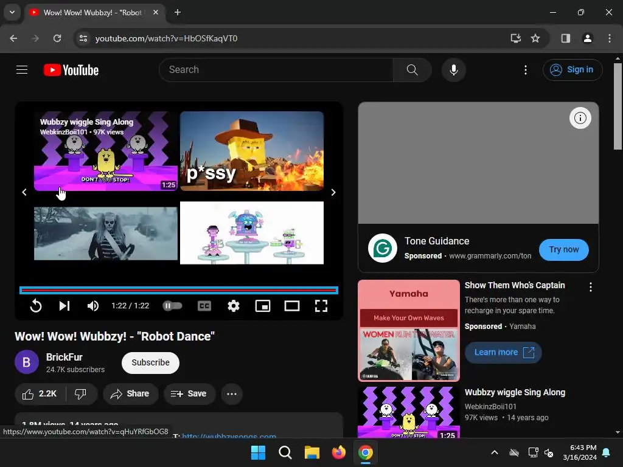The width and height of the screenshot is (623, 467).
Task: Open the p*ssy SpongeBob end-screen video
Action: 252,151
